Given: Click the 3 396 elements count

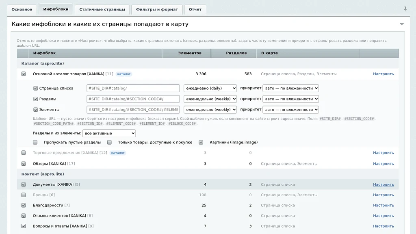Looking at the screenshot, I should pyautogui.click(x=201, y=74).
